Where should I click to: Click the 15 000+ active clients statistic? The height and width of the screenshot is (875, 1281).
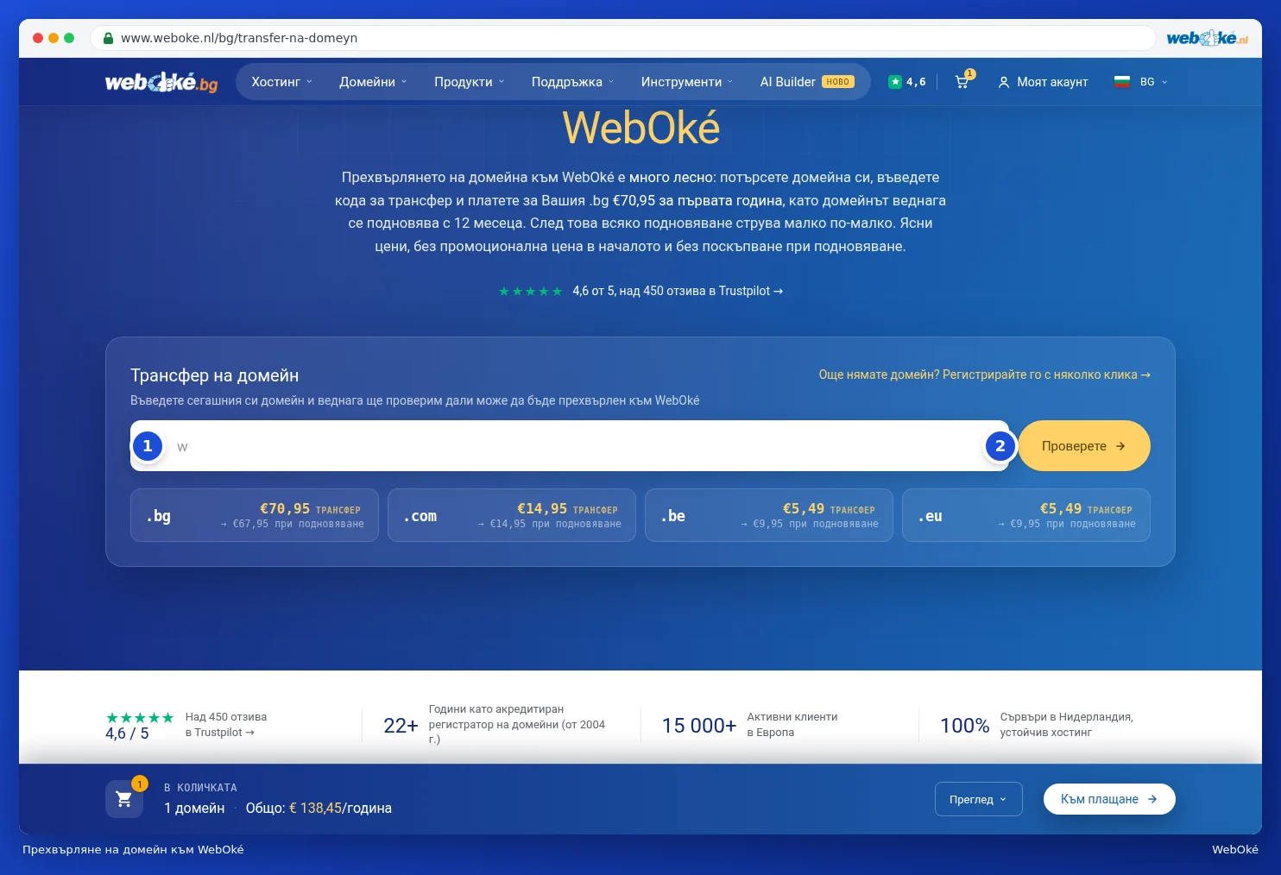click(x=749, y=725)
